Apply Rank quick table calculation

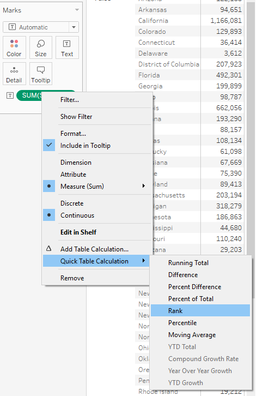coord(200,311)
